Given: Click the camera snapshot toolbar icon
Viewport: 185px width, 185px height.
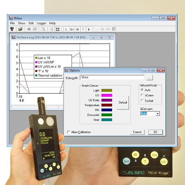Looking at the screenshot, I should (29, 29).
